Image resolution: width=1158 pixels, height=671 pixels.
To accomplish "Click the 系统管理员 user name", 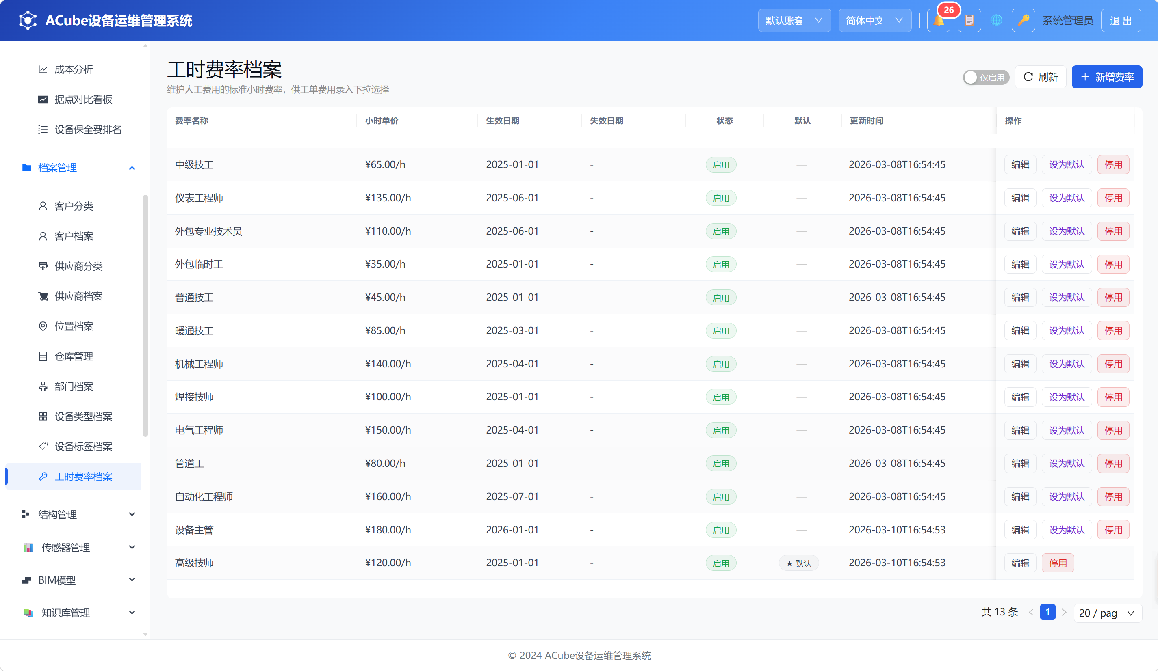I will (1067, 21).
